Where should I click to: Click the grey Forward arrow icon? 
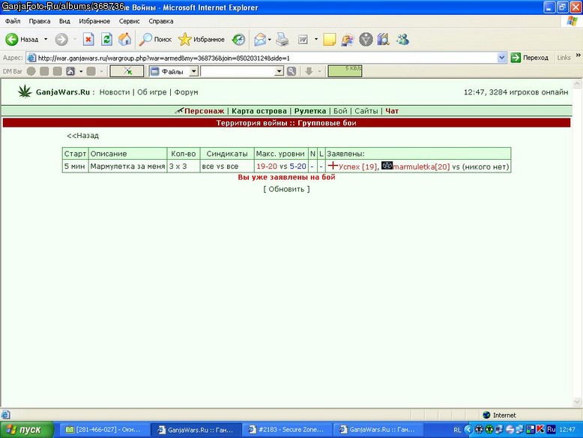61,39
